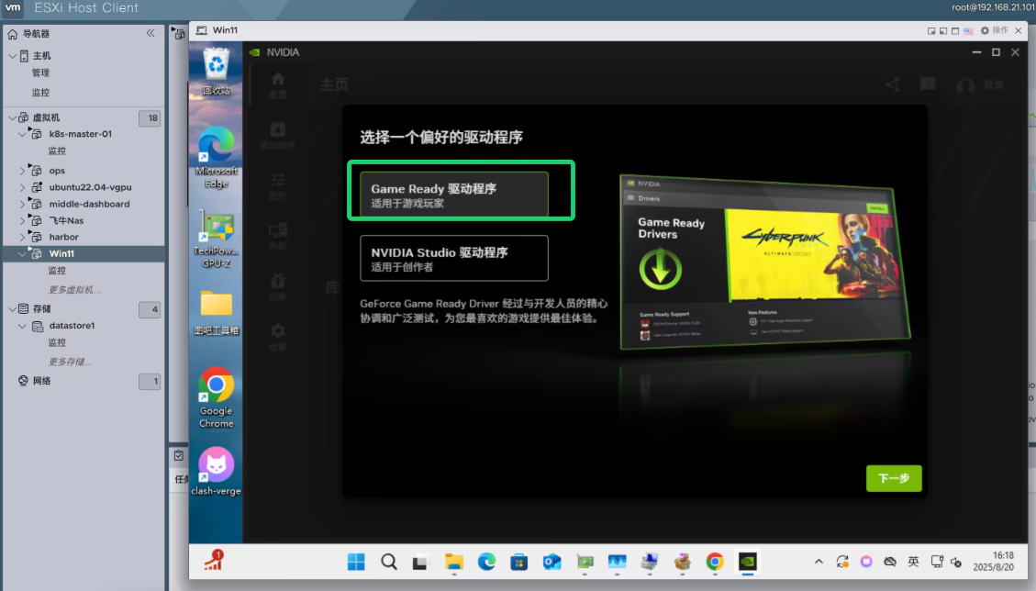Click the gear icon beside 操作
The width and height of the screenshot is (1036, 591).
(x=985, y=30)
